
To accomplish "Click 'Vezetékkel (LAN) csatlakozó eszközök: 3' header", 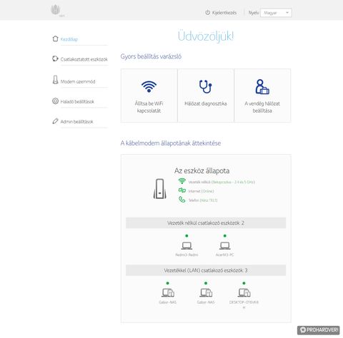I will (206, 270).
